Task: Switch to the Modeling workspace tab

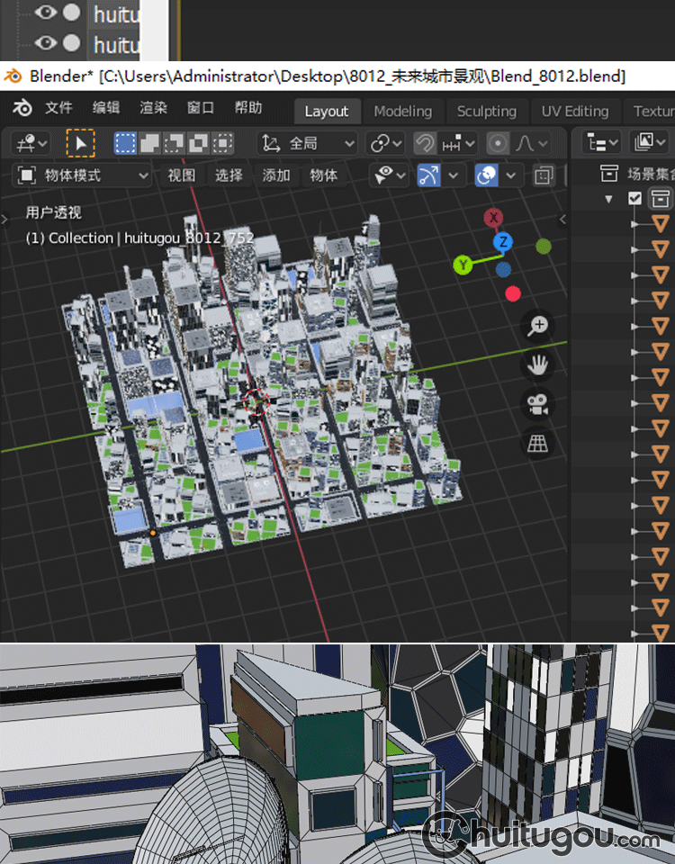Action: [402, 112]
